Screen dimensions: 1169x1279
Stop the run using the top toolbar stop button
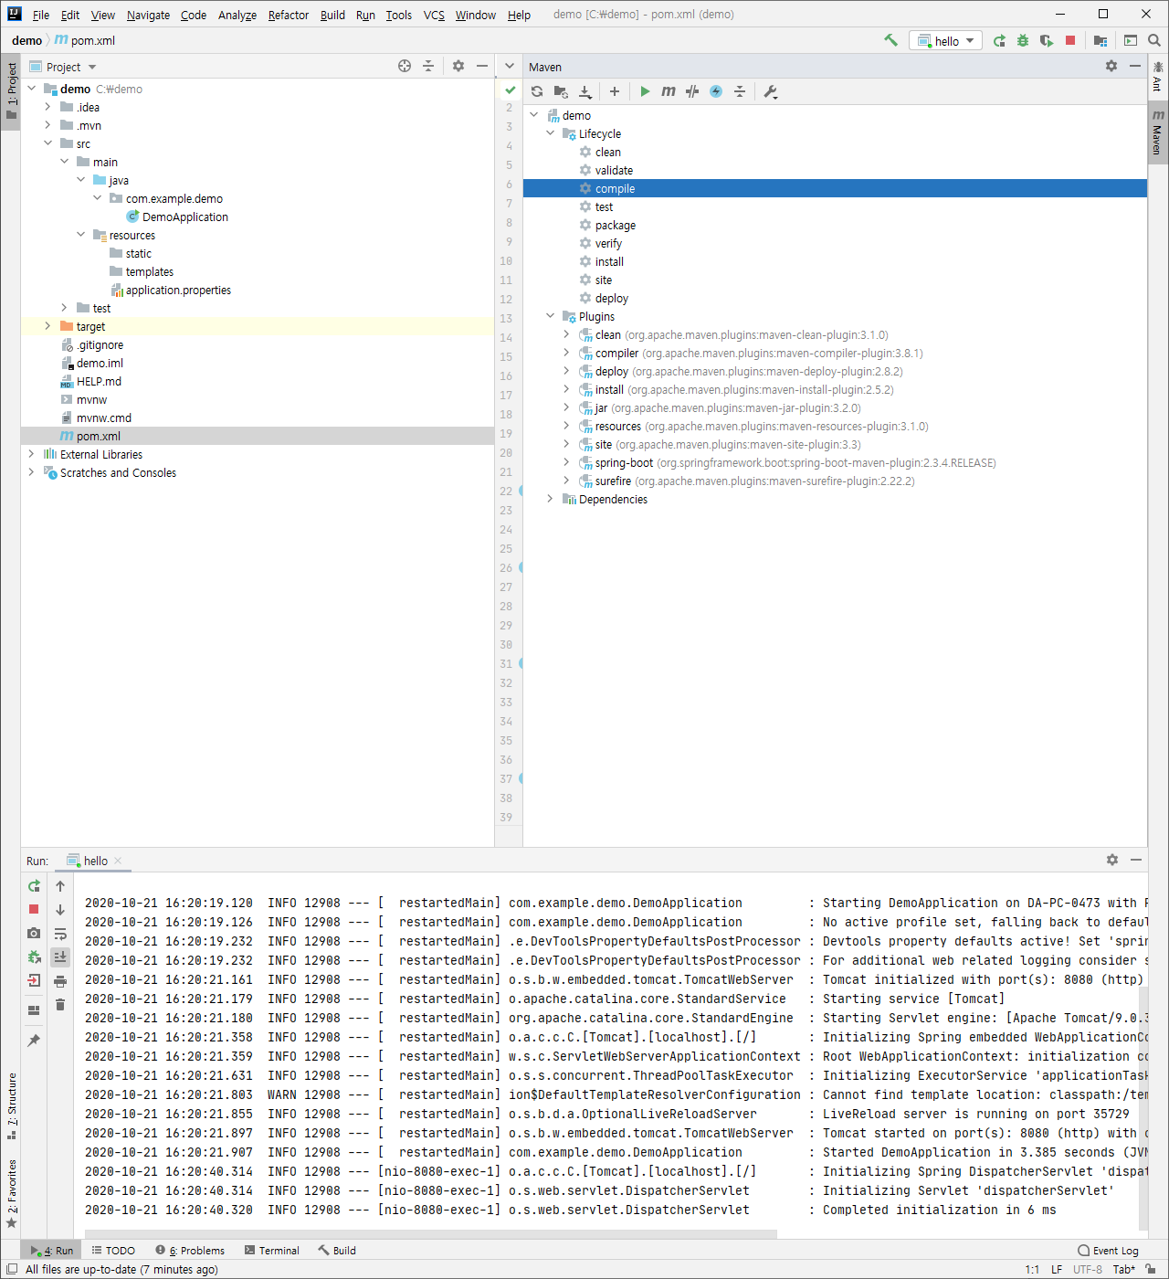[1070, 40]
